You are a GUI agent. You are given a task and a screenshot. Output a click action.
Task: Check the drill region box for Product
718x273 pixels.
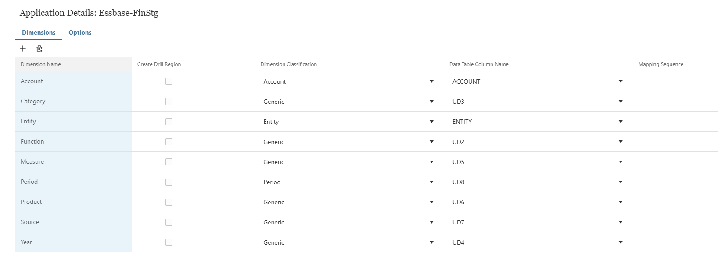169,202
